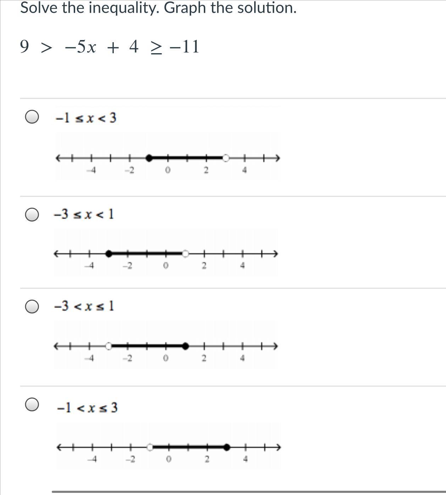Click the closed dot on the fourth graph
The width and height of the screenshot is (446, 495).
point(227,447)
